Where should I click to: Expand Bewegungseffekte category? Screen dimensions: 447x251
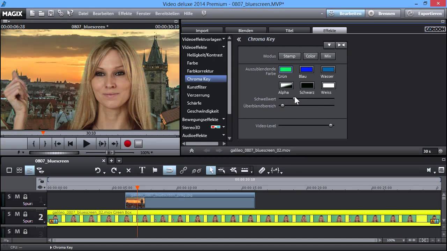(223, 119)
